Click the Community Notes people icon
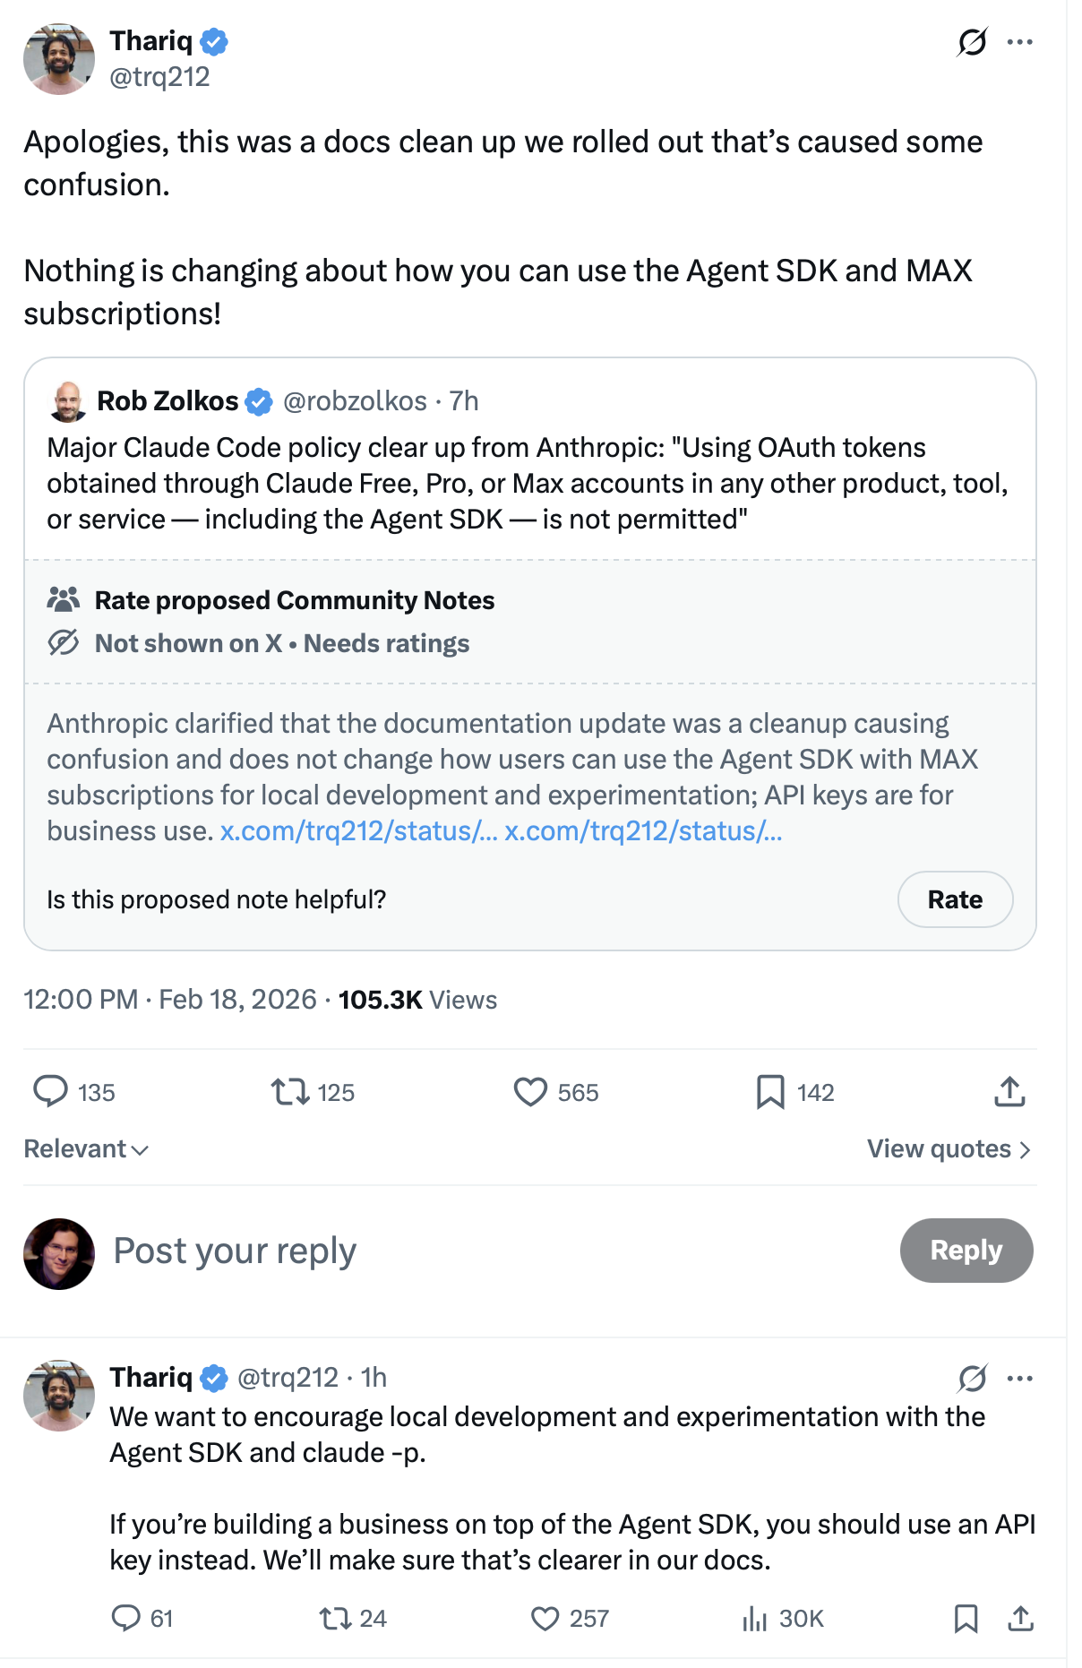 (64, 600)
